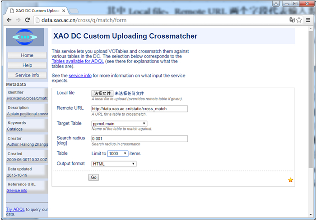Click the browser back arrow
Viewport: 316px width, 220px height.
[x=9, y=20]
